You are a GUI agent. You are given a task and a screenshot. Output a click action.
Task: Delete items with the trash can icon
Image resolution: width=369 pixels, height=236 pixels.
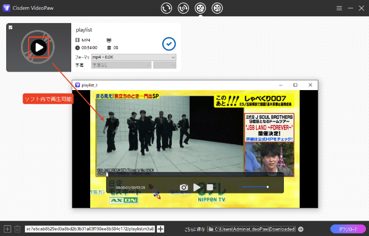point(17,229)
